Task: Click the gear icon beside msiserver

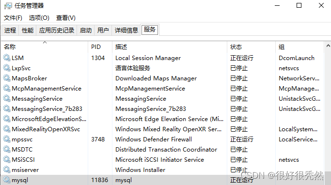Action: (x=7, y=170)
